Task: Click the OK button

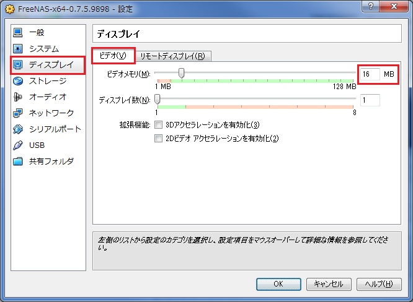Action: tap(278, 284)
